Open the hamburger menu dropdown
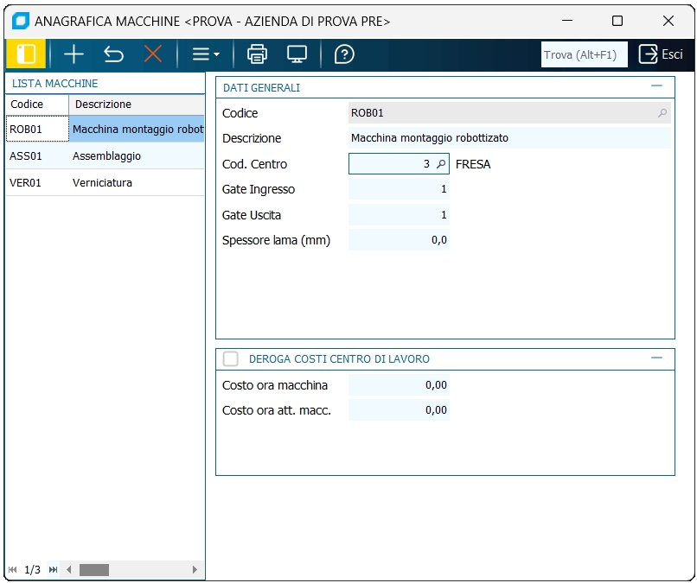 click(x=205, y=54)
